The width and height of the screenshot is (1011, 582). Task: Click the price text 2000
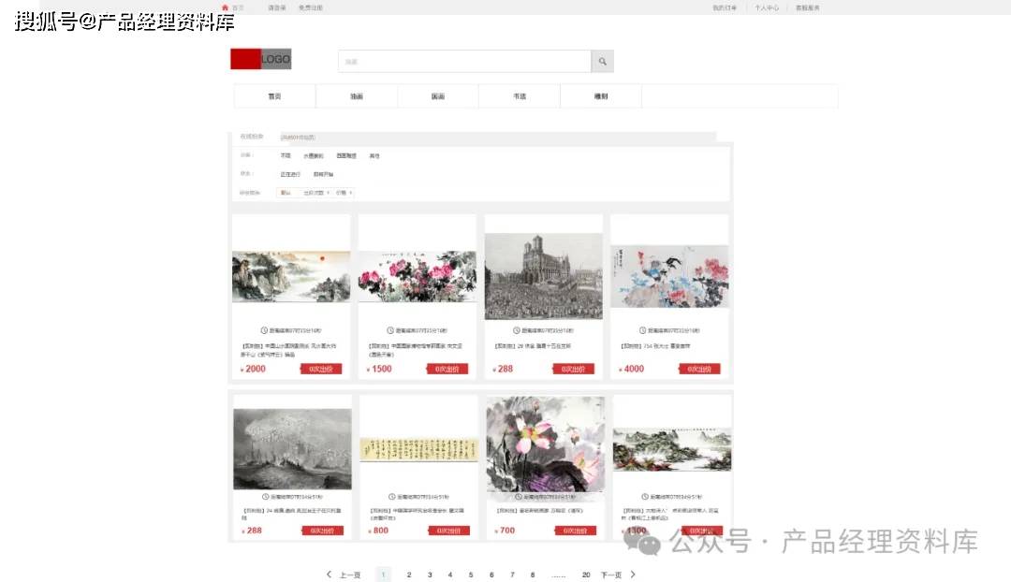tap(256, 369)
